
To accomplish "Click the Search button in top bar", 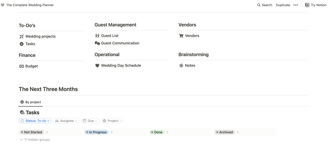I will 265,5.
